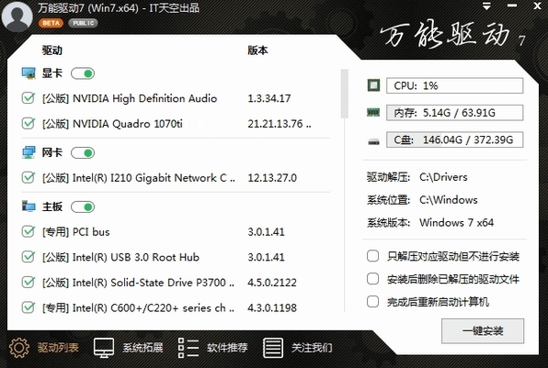Uncheck Intel USB 3.0 Root Hub driver
Screen dimensions: 548x368
coord(28,257)
